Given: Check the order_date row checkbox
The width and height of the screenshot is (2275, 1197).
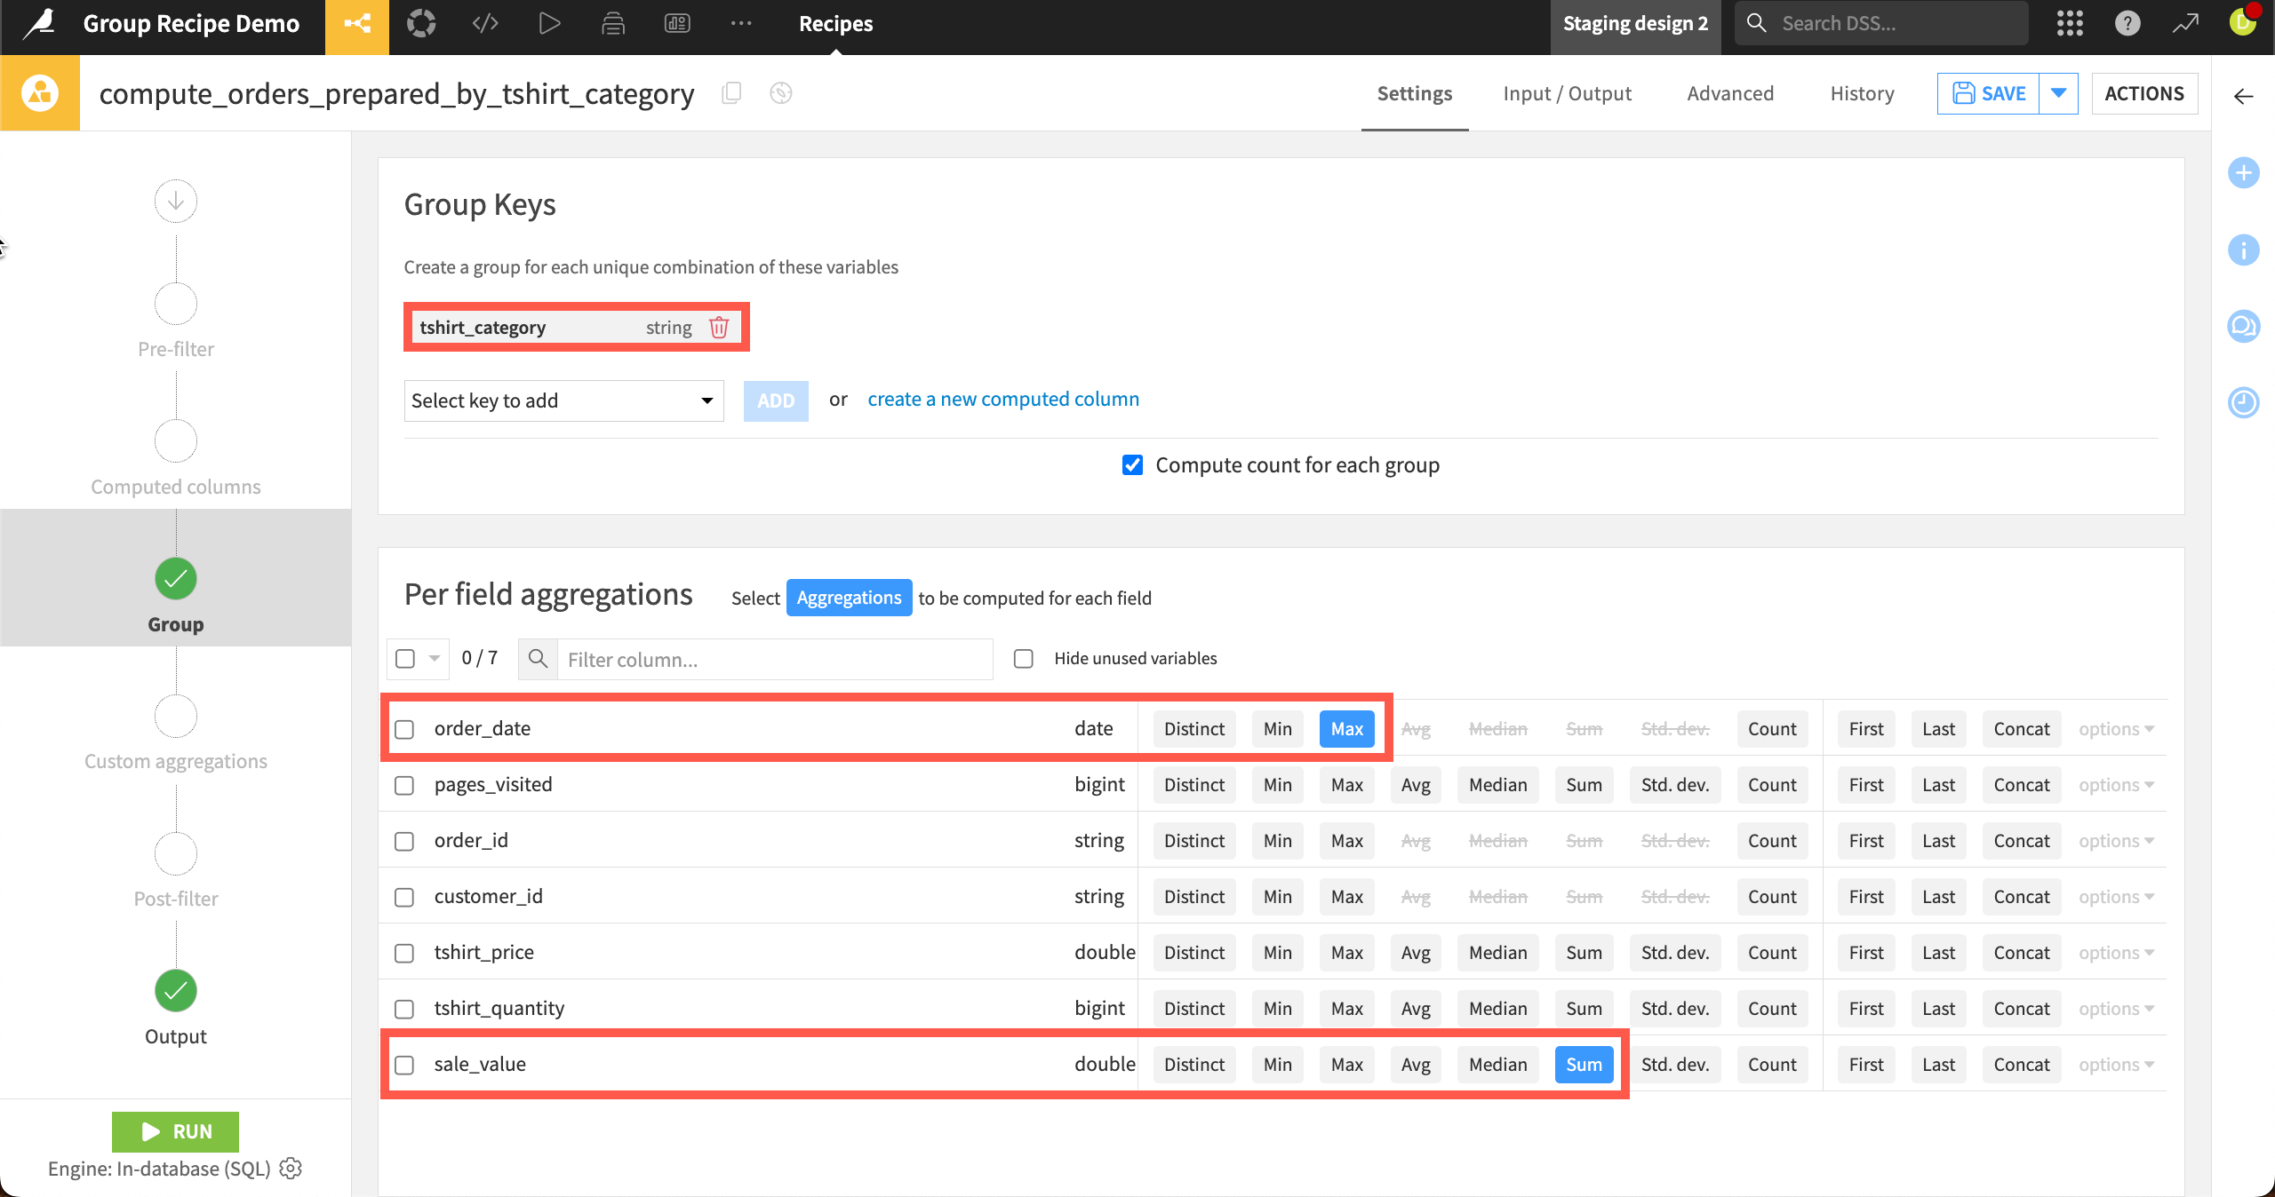Looking at the screenshot, I should (404, 729).
